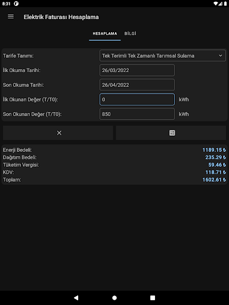Click the Toplam value 1602.61
The width and height of the screenshot is (229, 305).
[214, 180]
